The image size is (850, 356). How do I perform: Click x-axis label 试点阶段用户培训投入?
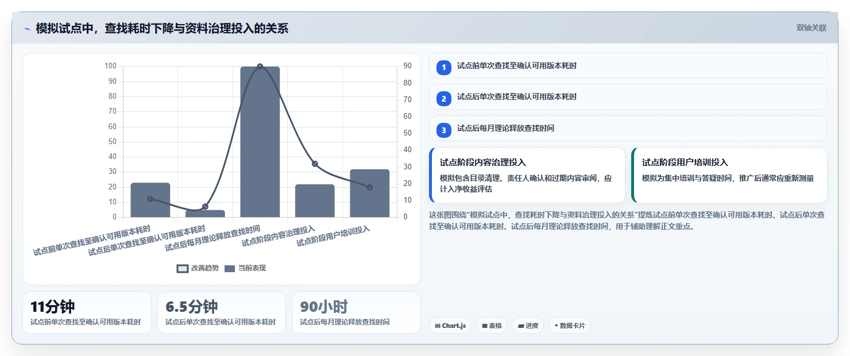333,236
